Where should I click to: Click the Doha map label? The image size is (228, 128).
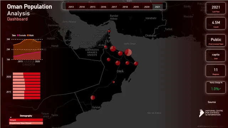[75, 35]
